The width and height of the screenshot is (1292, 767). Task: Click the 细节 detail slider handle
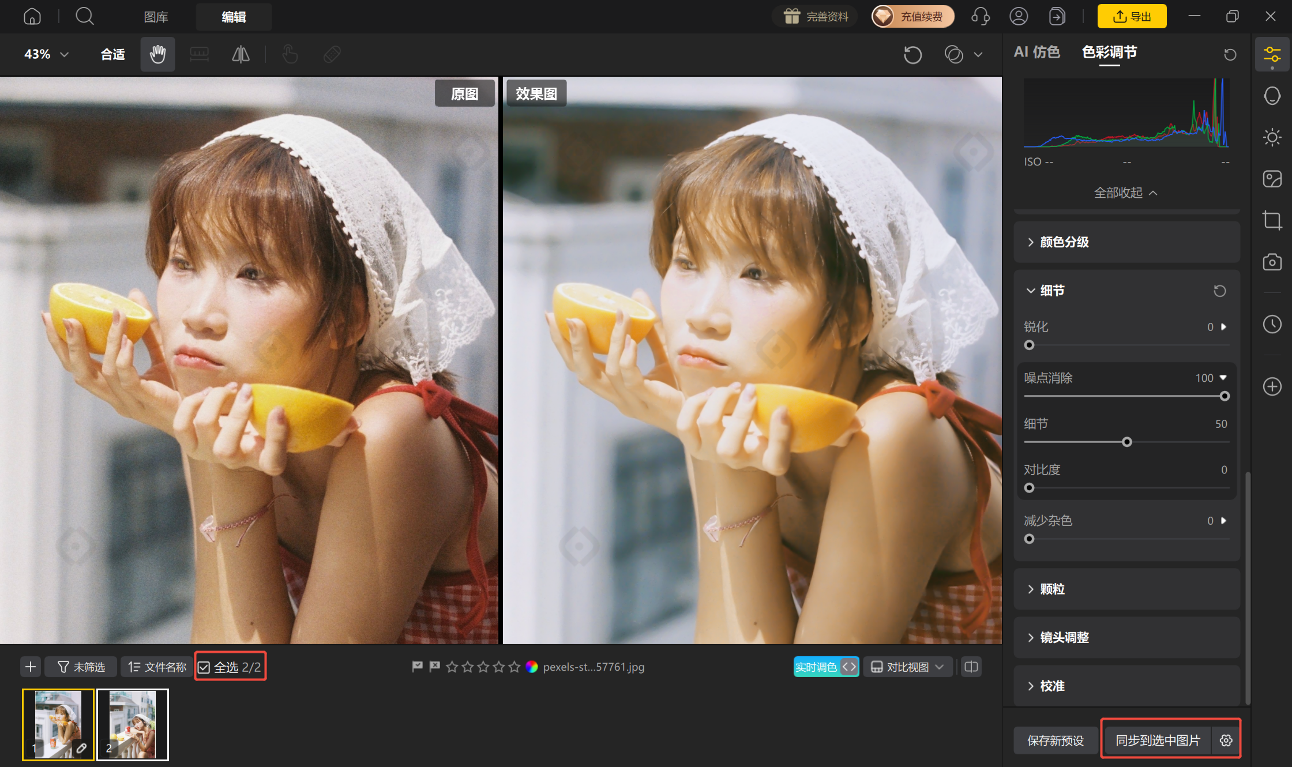coord(1127,442)
